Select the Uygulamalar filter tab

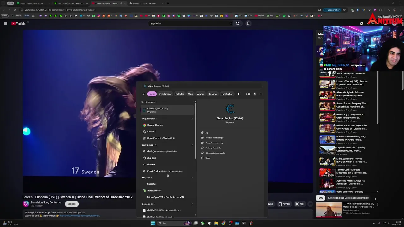(165, 94)
